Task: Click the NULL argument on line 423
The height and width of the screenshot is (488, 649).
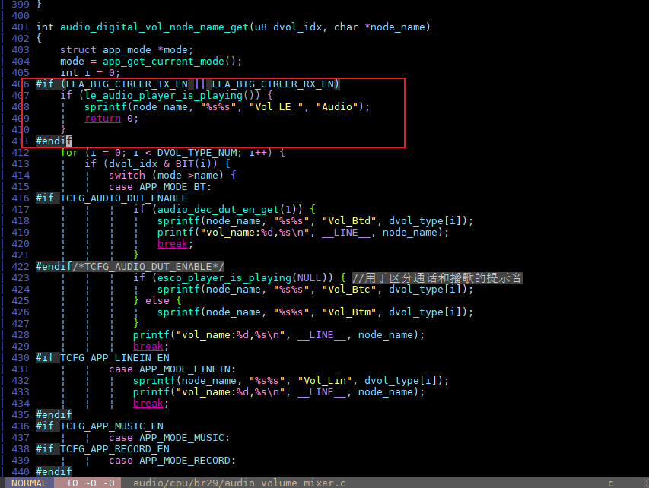Action: (309, 278)
